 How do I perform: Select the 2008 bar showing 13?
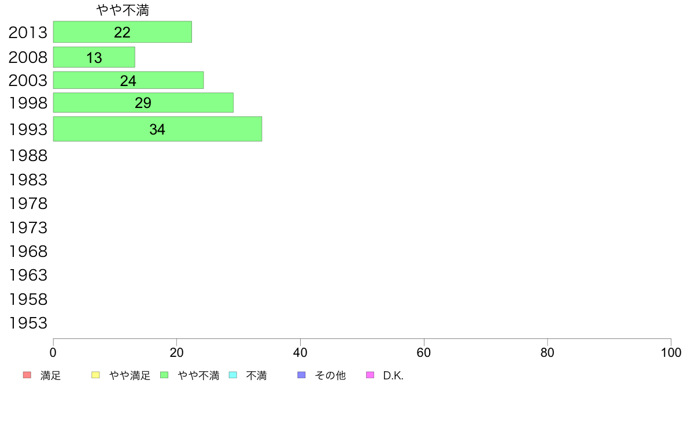click(94, 57)
